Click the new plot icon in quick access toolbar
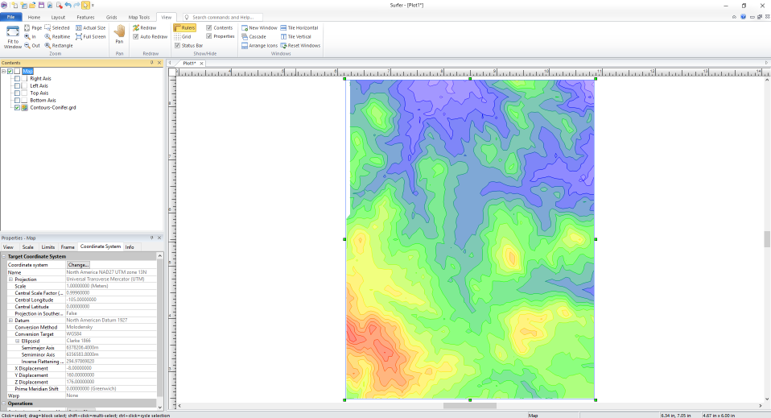Viewport: 771px width, 418px height. click(14, 6)
